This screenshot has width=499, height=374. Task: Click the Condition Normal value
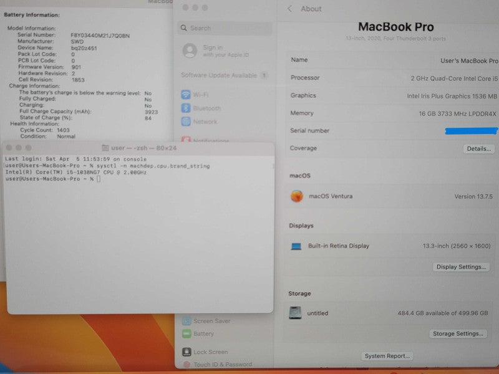pos(66,137)
